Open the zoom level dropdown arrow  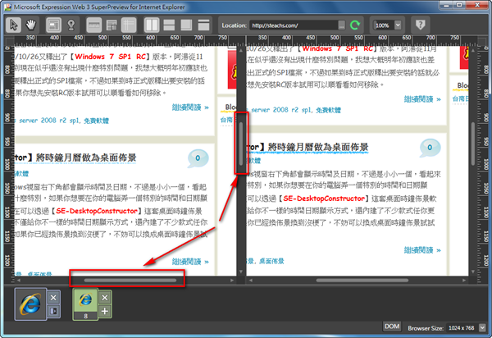pos(398,25)
